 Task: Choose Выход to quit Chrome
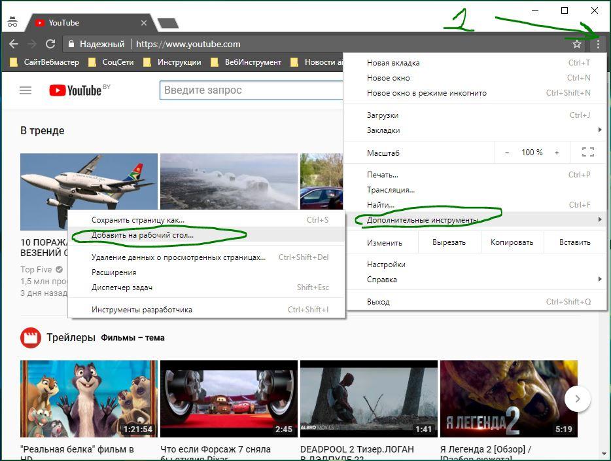pos(475,301)
